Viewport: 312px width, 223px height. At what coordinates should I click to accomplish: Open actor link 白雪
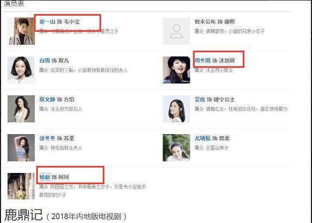pos(44,60)
